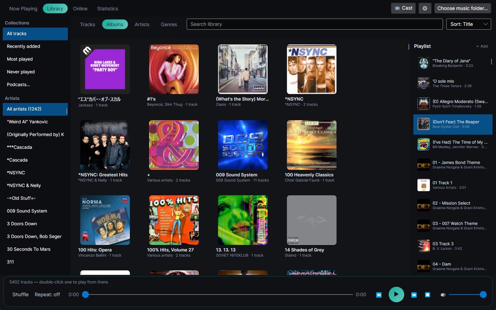Image resolution: width=496 pixels, height=310 pixels.
Task: Open 13. 13. 13 album cover
Action: coord(243,220)
